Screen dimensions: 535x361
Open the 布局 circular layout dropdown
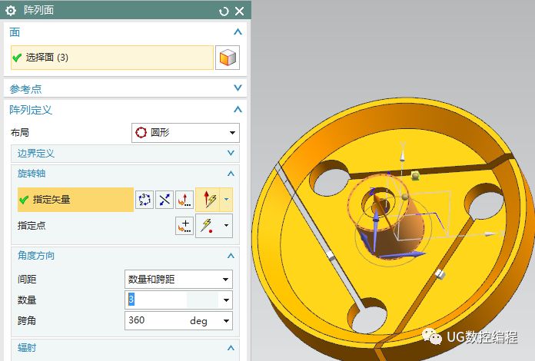coord(185,133)
